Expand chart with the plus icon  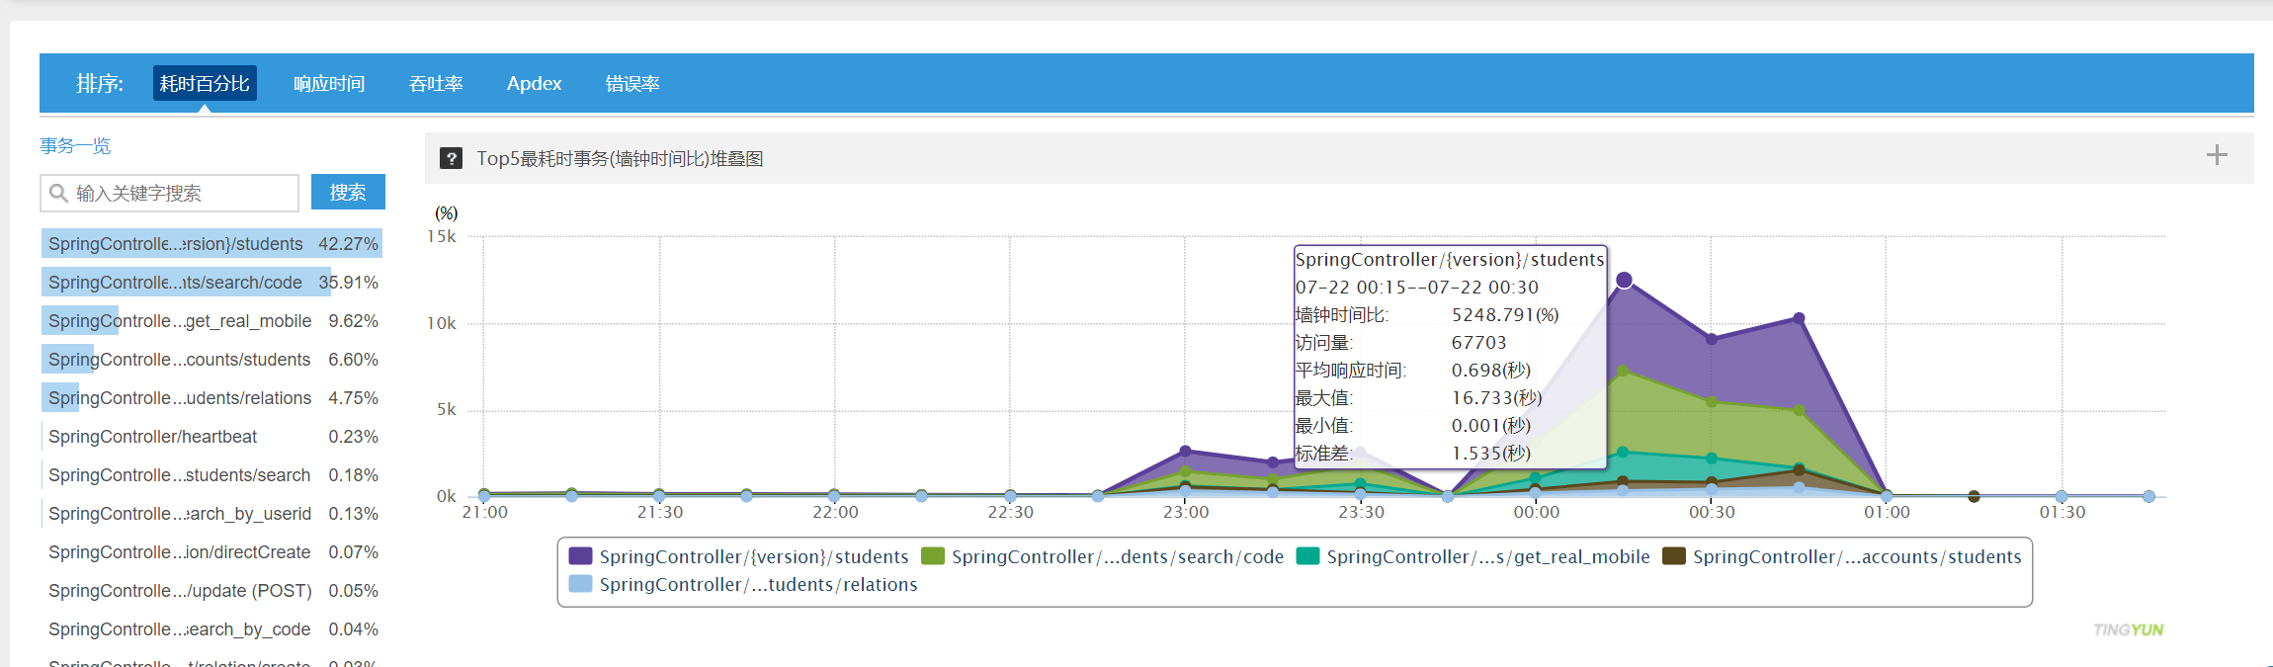click(2217, 155)
